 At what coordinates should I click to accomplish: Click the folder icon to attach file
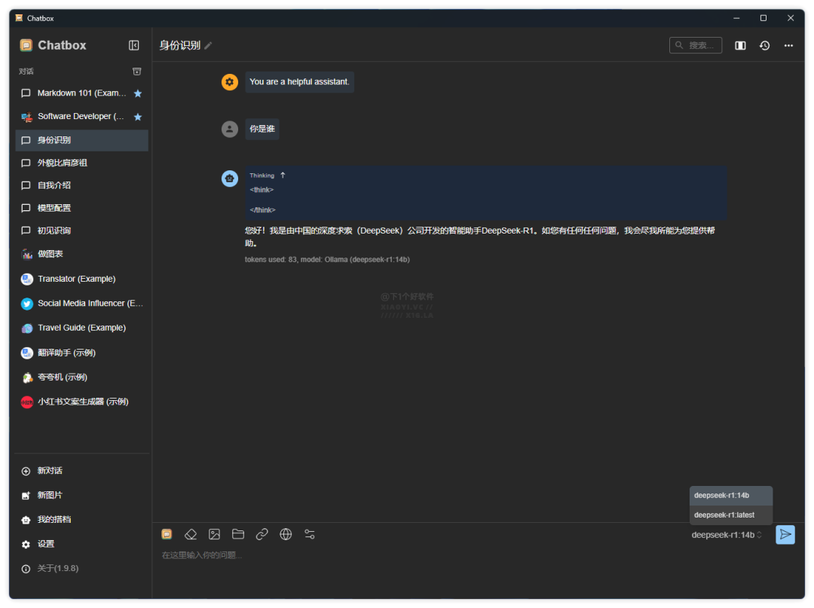pyautogui.click(x=238, y=534)
